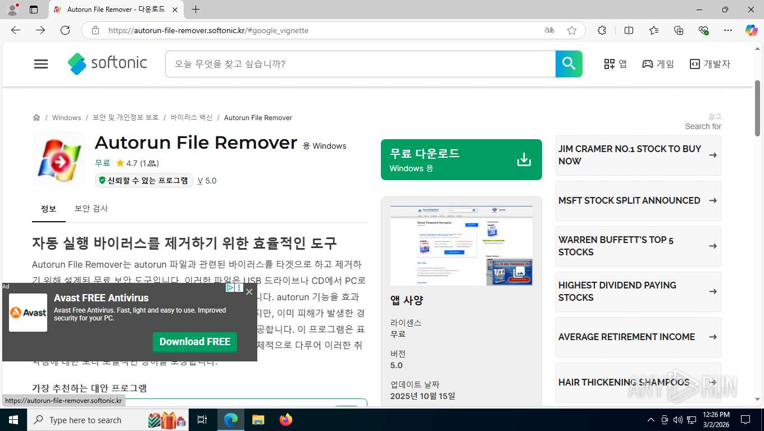Toggle the split screen icon

pos(629,30)
